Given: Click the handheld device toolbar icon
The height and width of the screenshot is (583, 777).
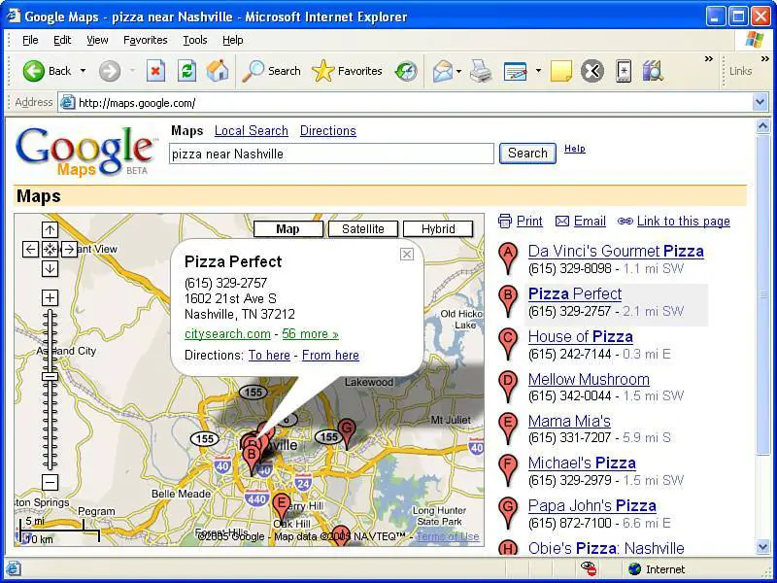Looking at the screenshot, I should coord(624,71).
